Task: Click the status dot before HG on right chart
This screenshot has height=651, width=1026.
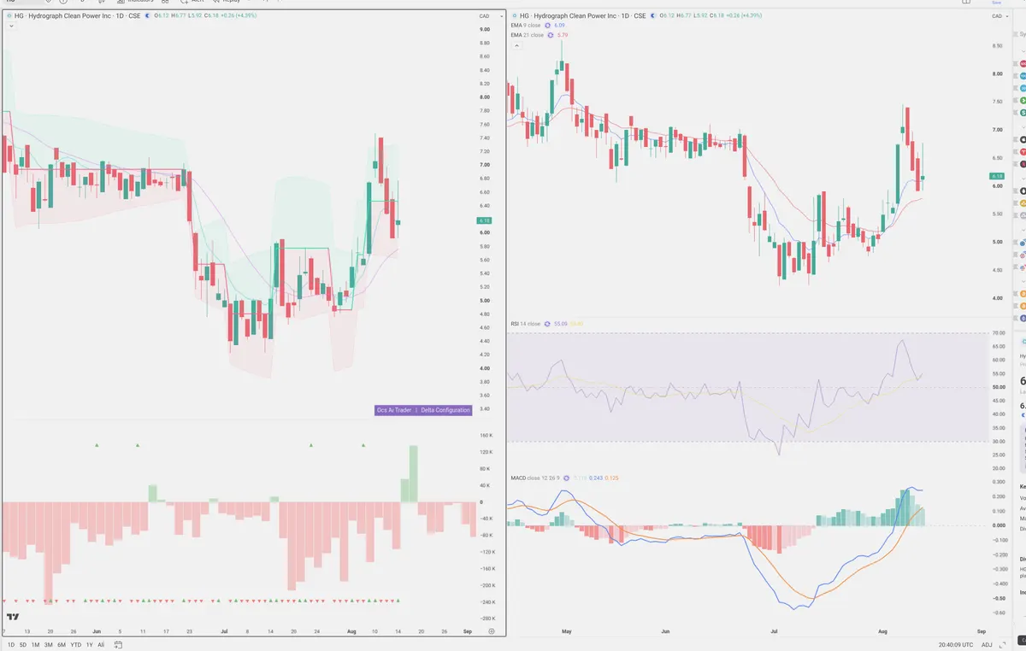Action: 514,15
